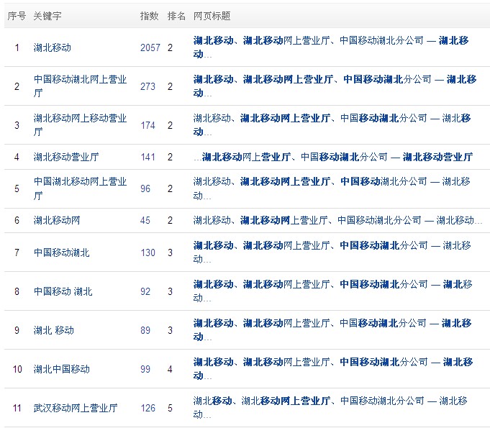
Task: Select sequence number 6
Action: coord(17,221)
